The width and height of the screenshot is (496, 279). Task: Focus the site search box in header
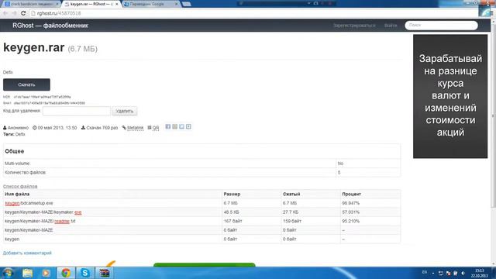coord(441,26)
